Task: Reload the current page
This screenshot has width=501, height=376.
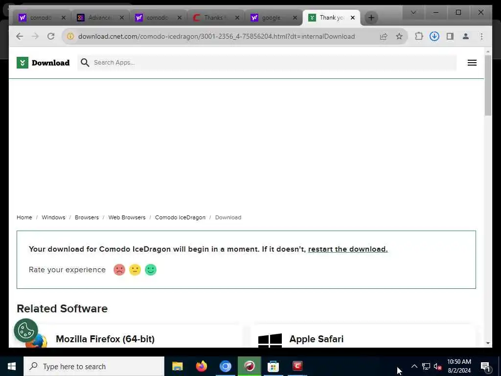Action: point(51,36)
